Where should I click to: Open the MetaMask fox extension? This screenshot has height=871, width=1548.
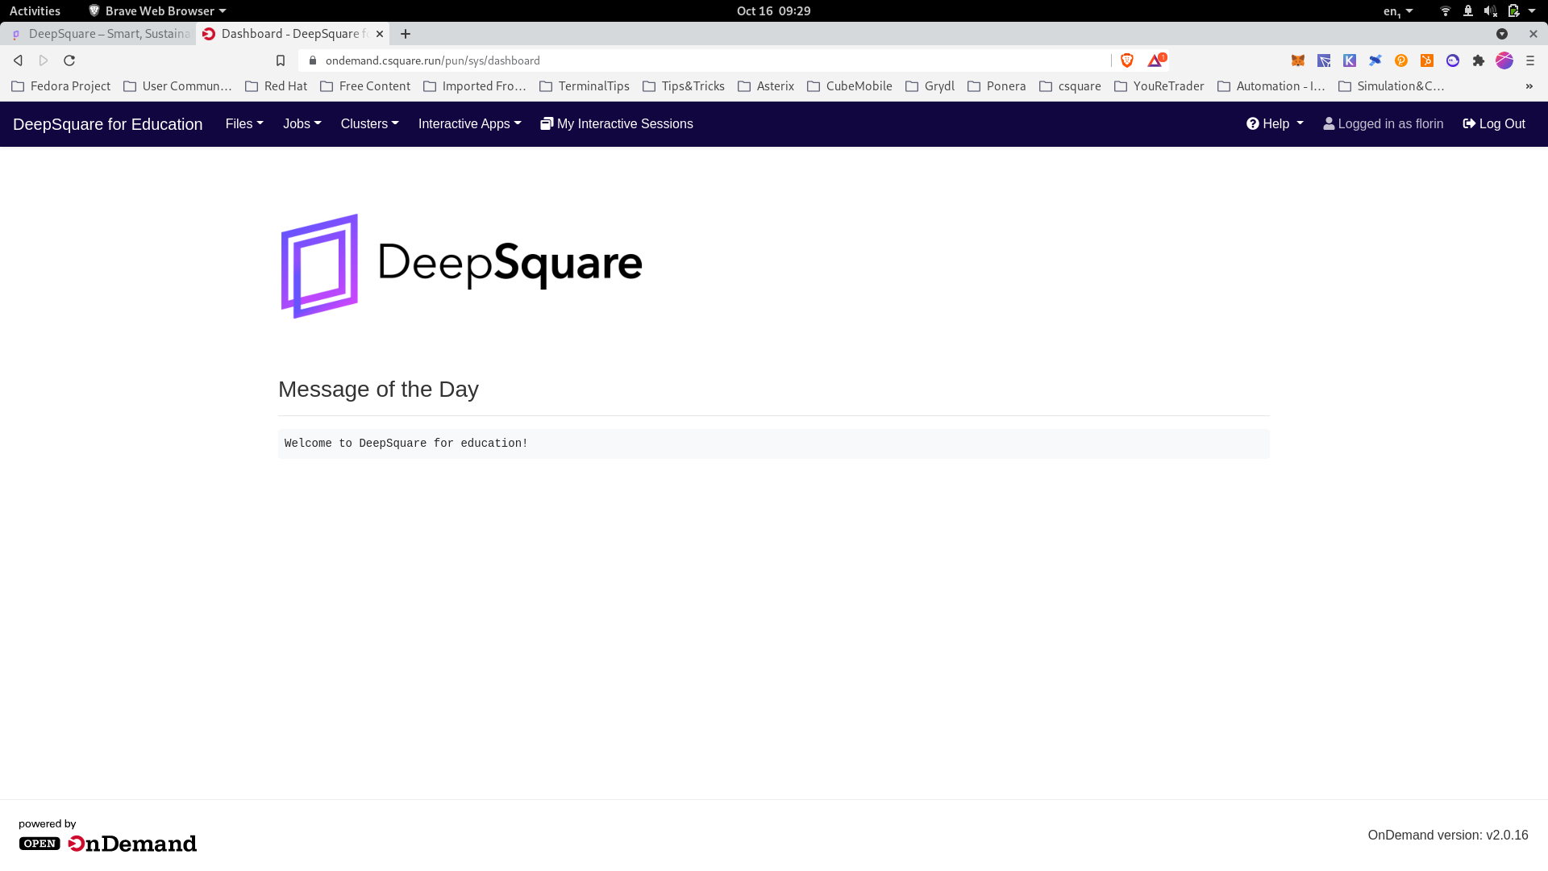coord(1298,60)
